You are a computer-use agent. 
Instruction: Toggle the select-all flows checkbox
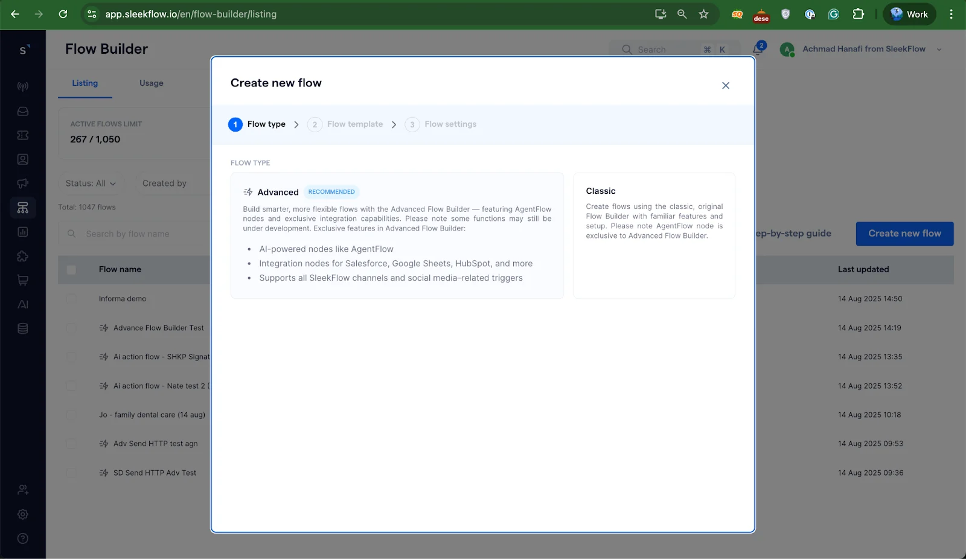[71, 270]
